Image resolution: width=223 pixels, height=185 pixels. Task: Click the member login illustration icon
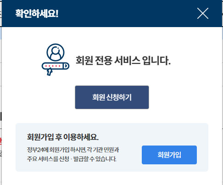56,60
